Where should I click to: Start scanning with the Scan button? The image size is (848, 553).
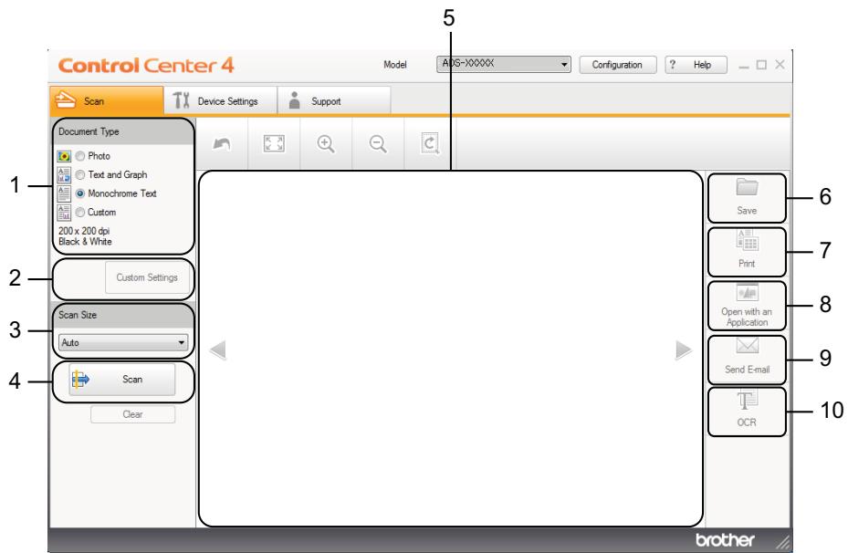click(x=122, y=380)
